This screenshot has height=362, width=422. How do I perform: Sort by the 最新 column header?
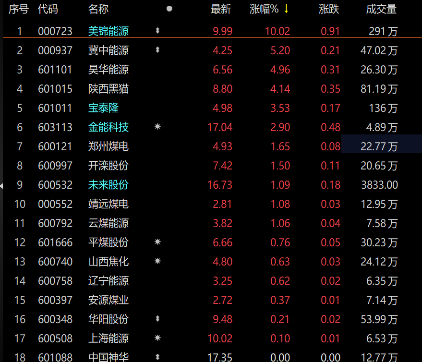pos(221,9)
